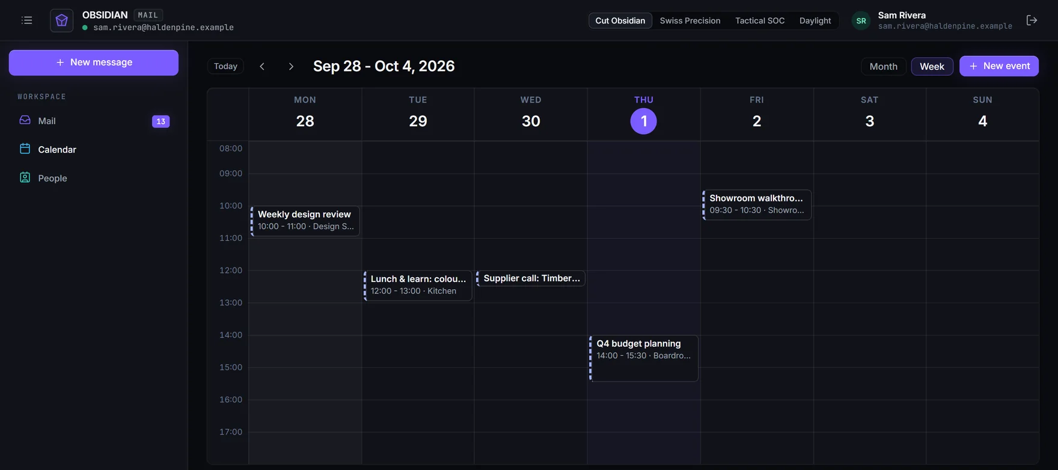Click the Mail inbox icon
1058x470 pixels.
[25, 120]
